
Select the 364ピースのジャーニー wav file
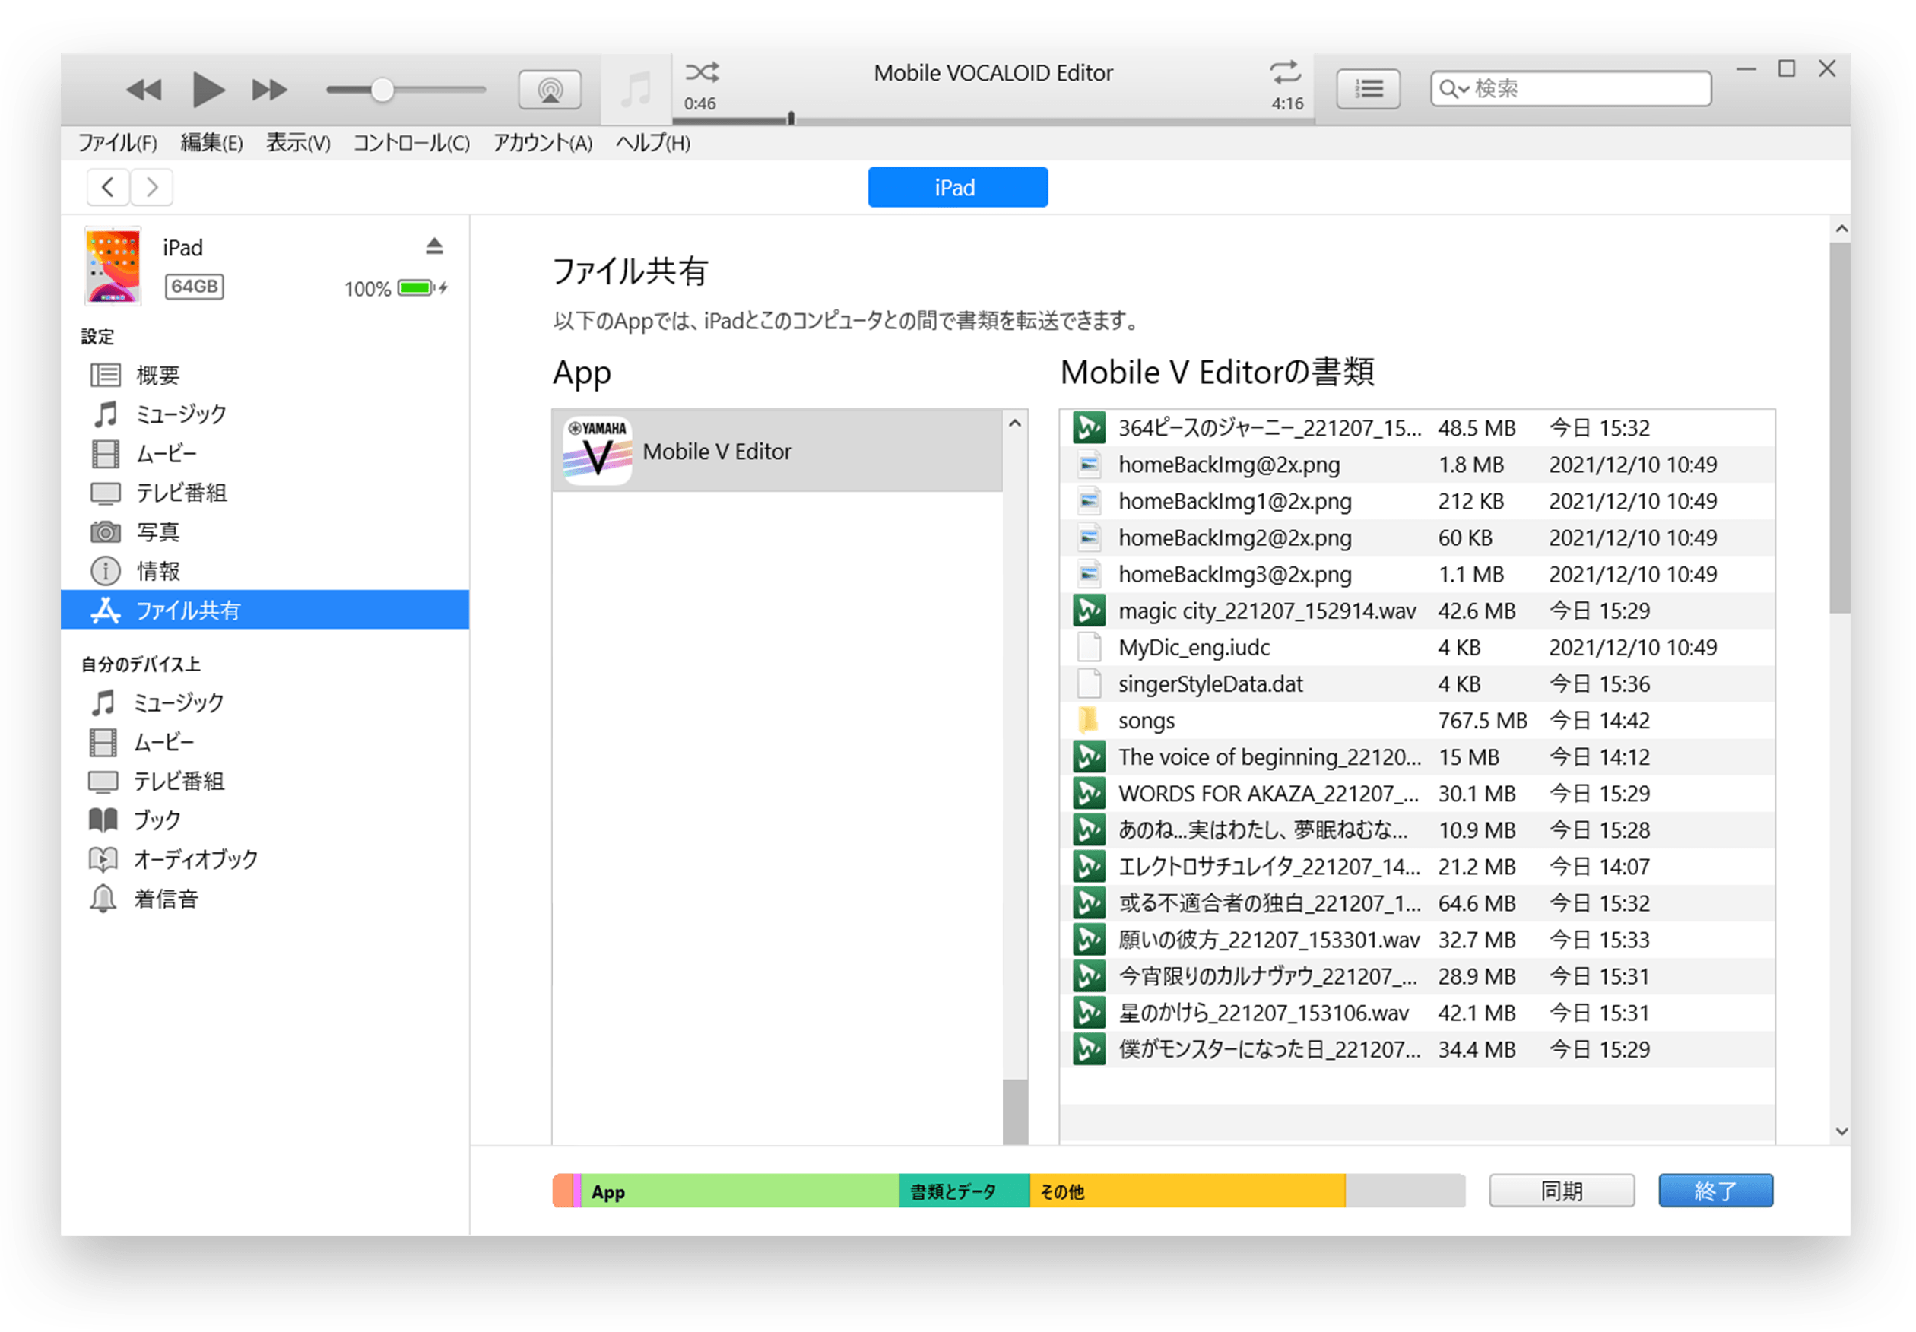point(1417,428)
